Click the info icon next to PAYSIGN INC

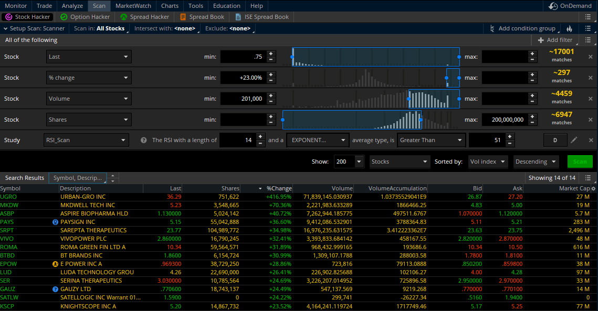tap(55, 222)
